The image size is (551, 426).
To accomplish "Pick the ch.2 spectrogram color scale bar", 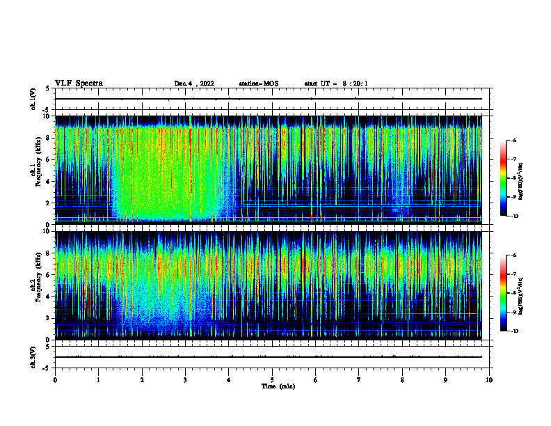I will [x=504, y=293].
